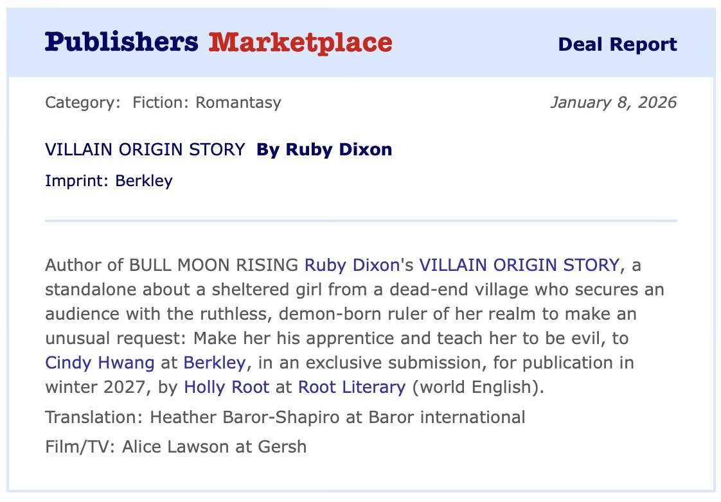The height and width of the screenshot is (502, 721).
Task: Click the Deal Report header label
Action: click(x=617, y=44)
